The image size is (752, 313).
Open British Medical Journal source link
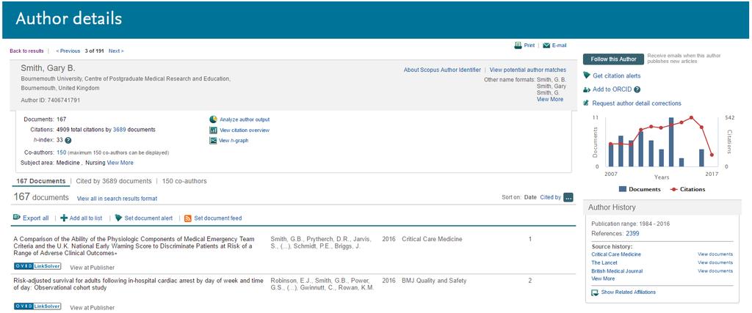615,271
